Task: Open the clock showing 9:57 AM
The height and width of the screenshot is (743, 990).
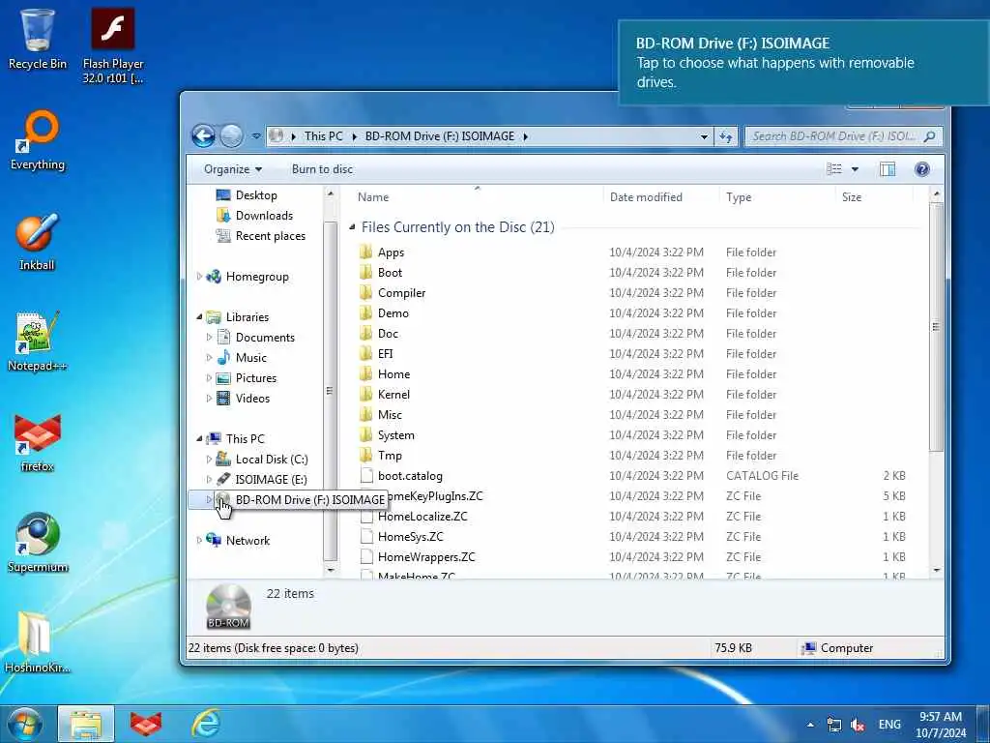Action: click(x=941, y=725)
